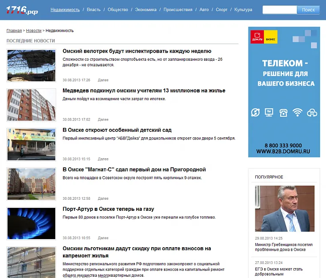Open the kindergarten building thumbnail
Viewport: 326px width, 278px height.
[31, 144]
